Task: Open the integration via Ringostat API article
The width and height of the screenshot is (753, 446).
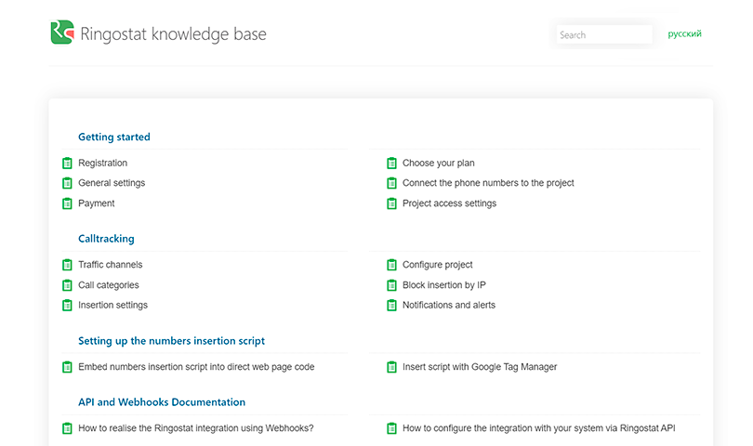Action: click(539, 427)
